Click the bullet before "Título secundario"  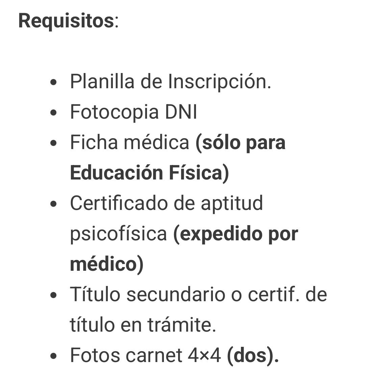click(53, 295)
